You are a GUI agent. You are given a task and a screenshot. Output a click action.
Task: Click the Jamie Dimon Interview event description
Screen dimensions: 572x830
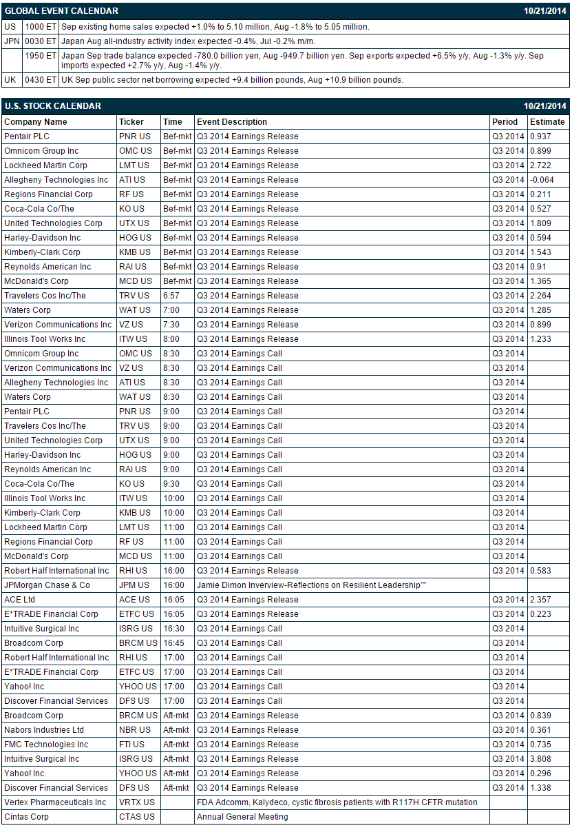312,585
